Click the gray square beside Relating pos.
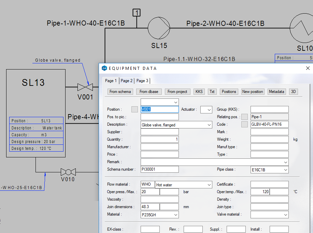Screen dimensions: 313x233 click(x=244, y=117)
